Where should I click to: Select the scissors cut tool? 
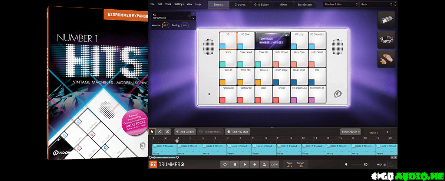(167, 132)
